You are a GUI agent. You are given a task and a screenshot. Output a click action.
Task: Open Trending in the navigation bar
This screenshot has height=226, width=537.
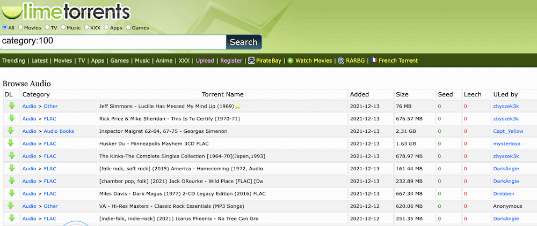[14, 61]
